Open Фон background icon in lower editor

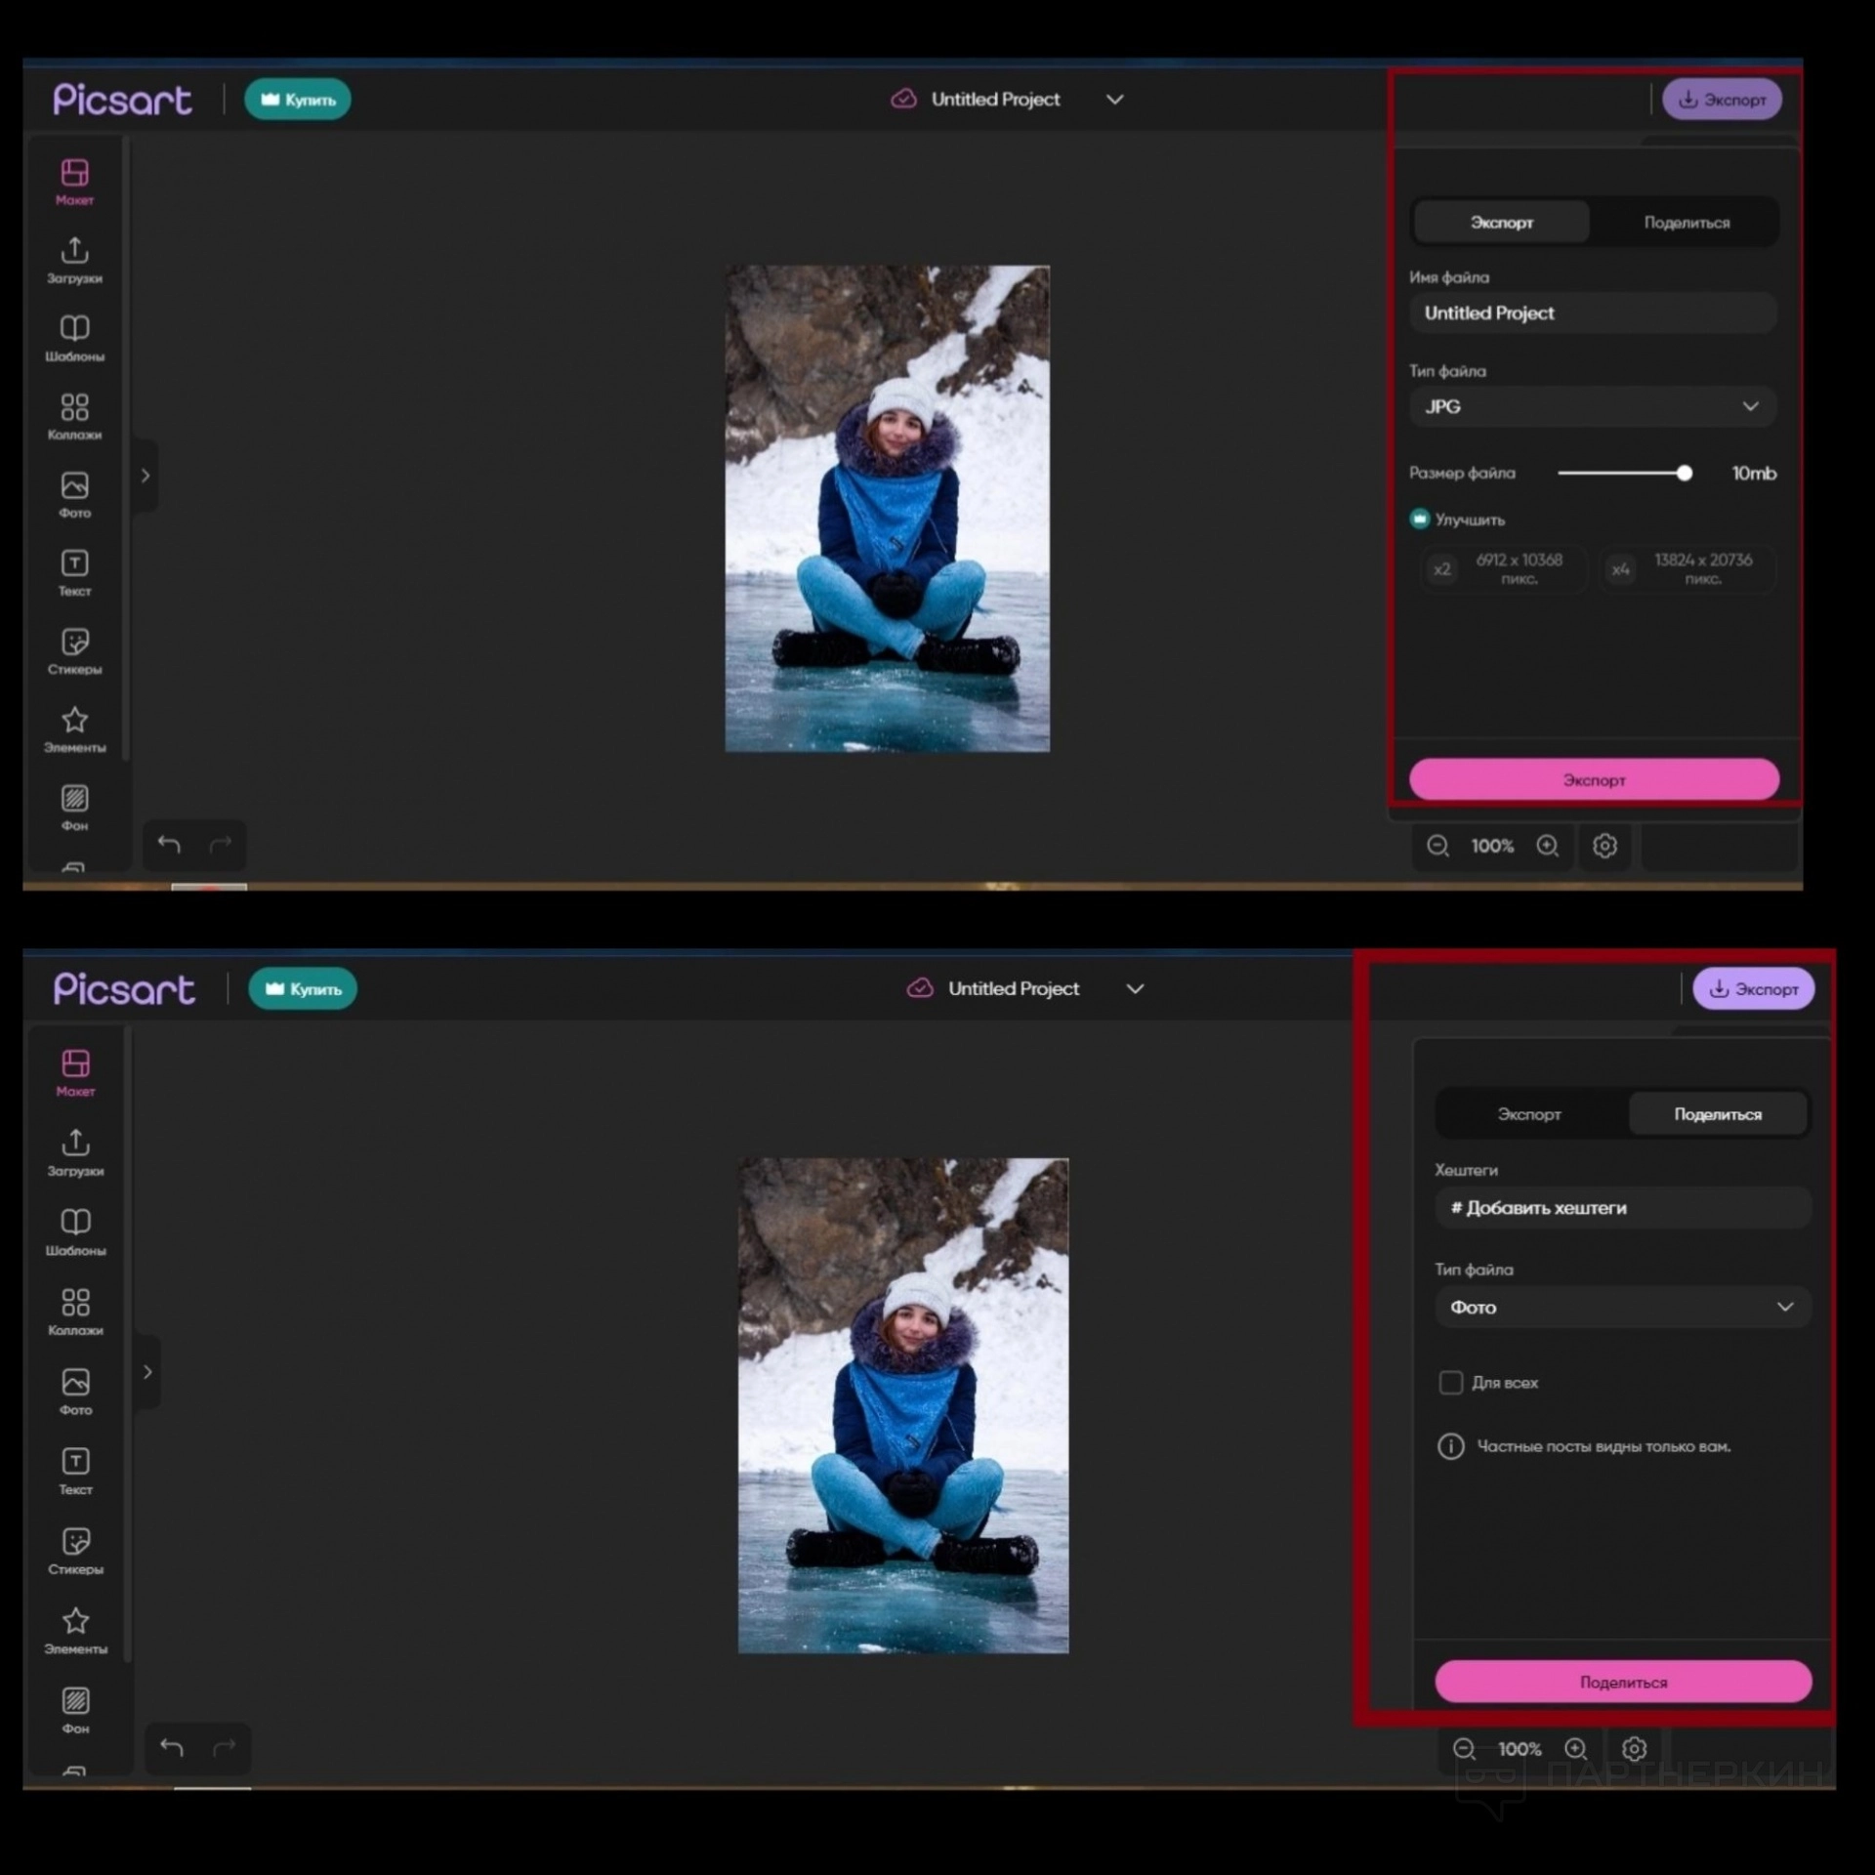coord(75,1701)
